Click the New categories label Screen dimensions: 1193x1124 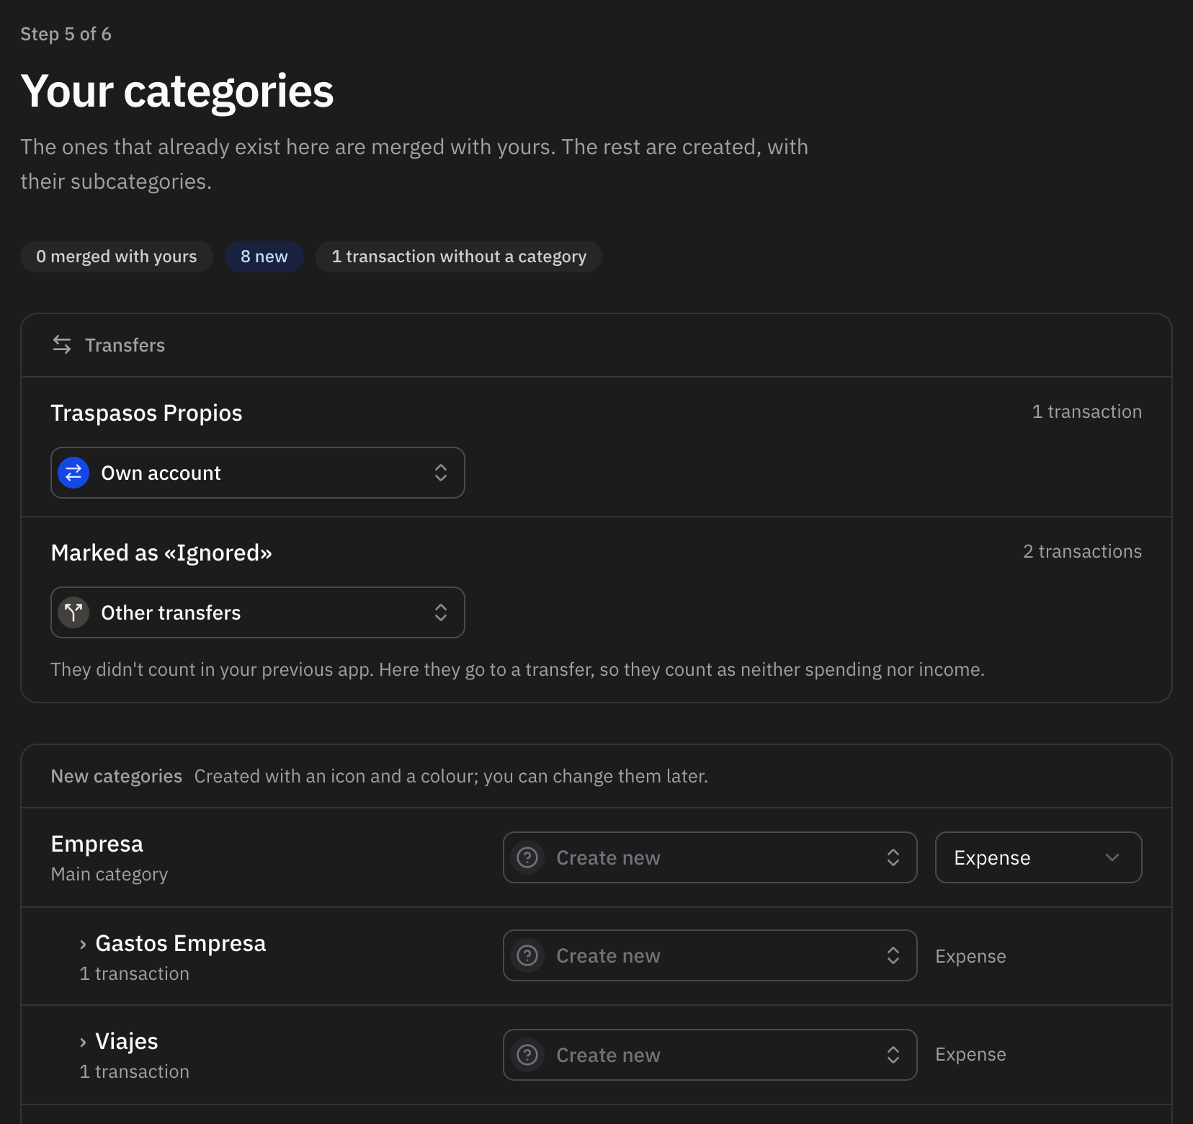coord(117,776)
